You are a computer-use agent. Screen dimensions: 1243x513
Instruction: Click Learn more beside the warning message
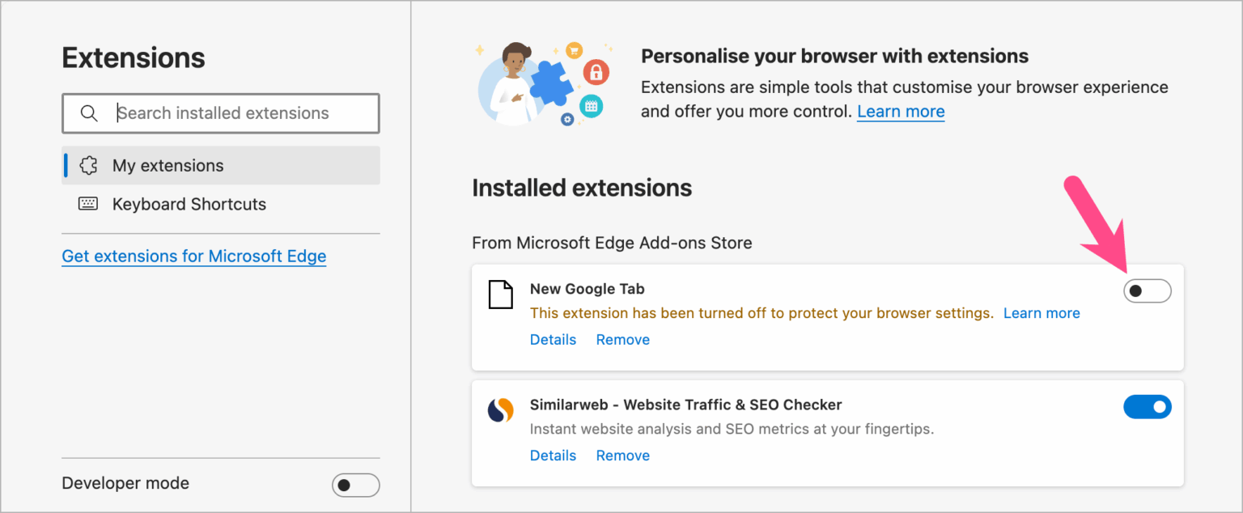click(1041, 313)
